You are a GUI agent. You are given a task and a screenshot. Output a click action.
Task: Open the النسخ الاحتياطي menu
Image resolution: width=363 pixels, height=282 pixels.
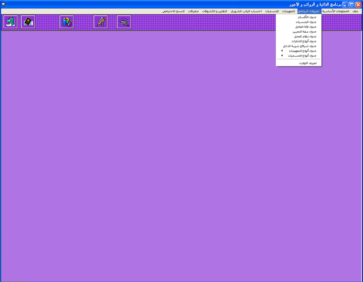point(173,11)
